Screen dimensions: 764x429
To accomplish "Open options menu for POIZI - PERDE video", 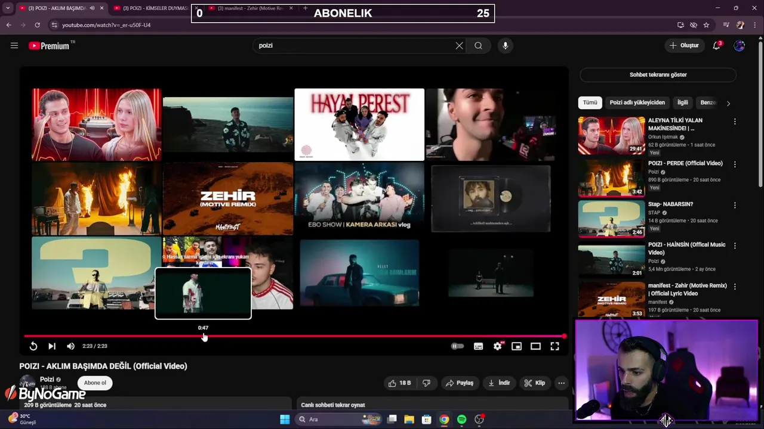I will point(735,164).
